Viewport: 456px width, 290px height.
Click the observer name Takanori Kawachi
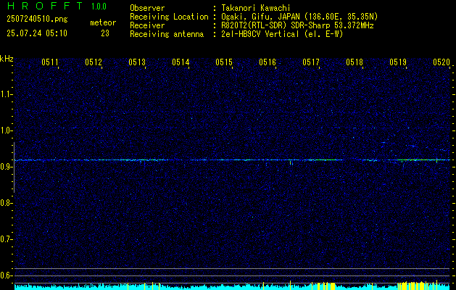pos(256,8)
